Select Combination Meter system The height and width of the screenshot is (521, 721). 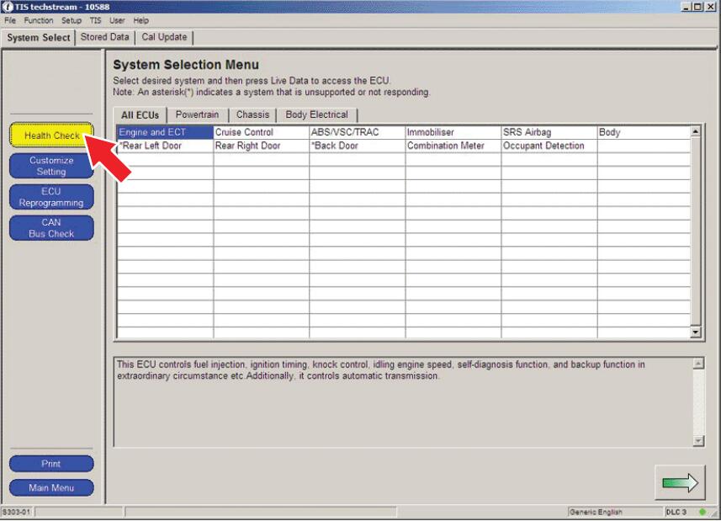[x=453, y=146]
